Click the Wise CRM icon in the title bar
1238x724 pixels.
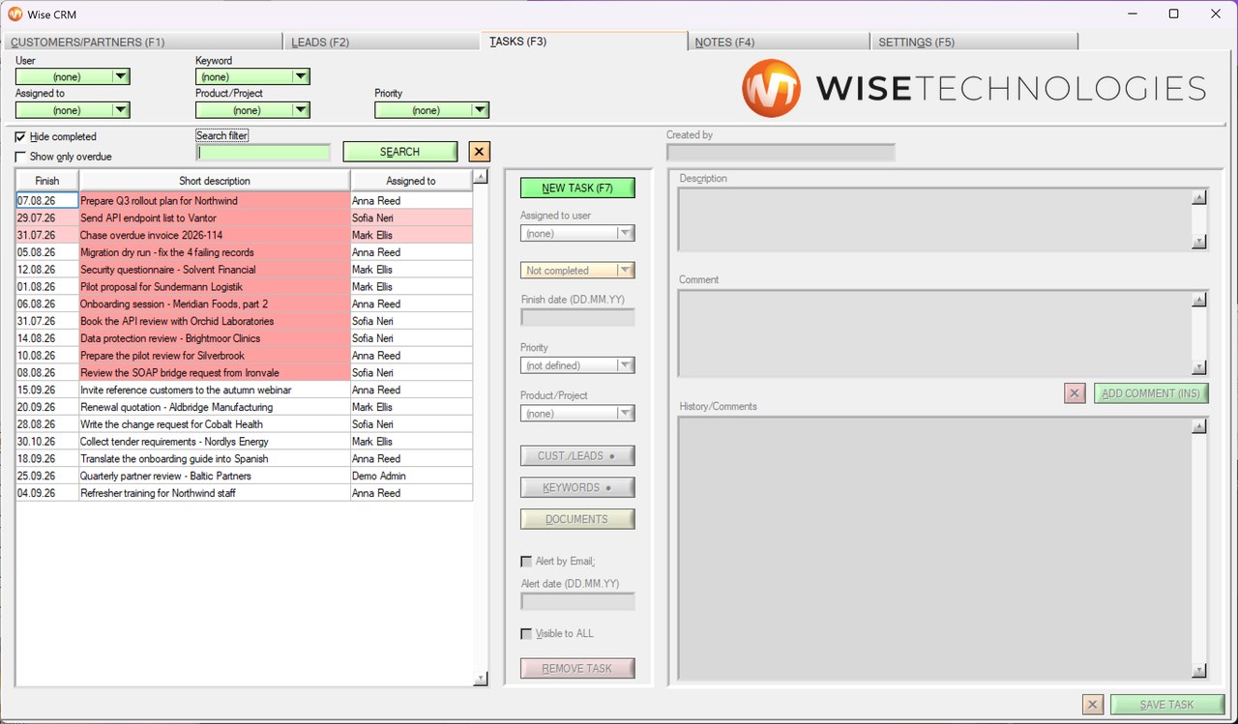[15, 14]
